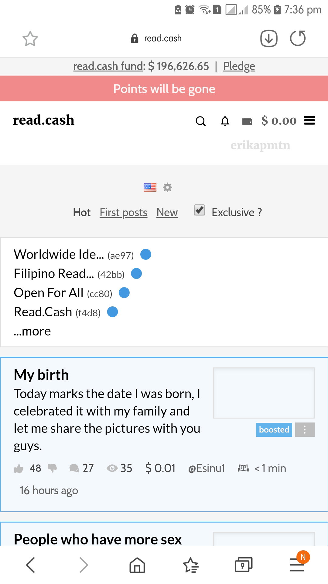The image size is (328, 584).
Task: Switch to First posts tab
Action: pyautogui.click(x=124, y=212)
